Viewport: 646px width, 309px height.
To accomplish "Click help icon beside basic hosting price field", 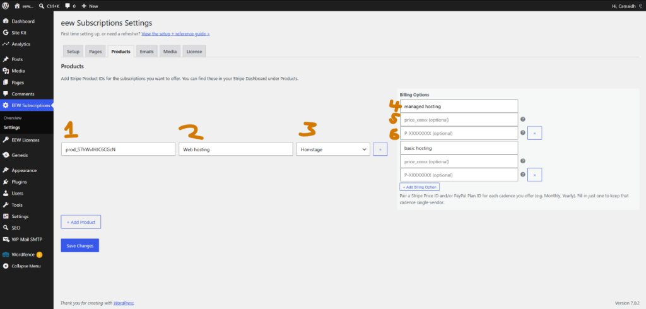I will pos(523,161).
